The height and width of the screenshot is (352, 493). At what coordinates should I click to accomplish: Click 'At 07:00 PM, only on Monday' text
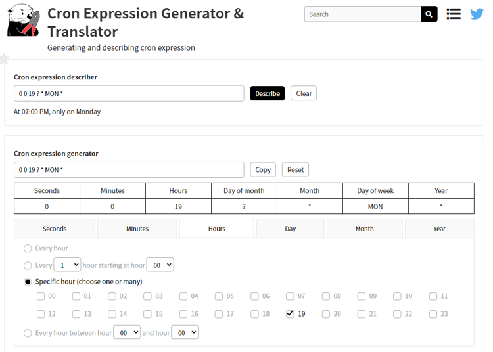[x=57, y=112]
